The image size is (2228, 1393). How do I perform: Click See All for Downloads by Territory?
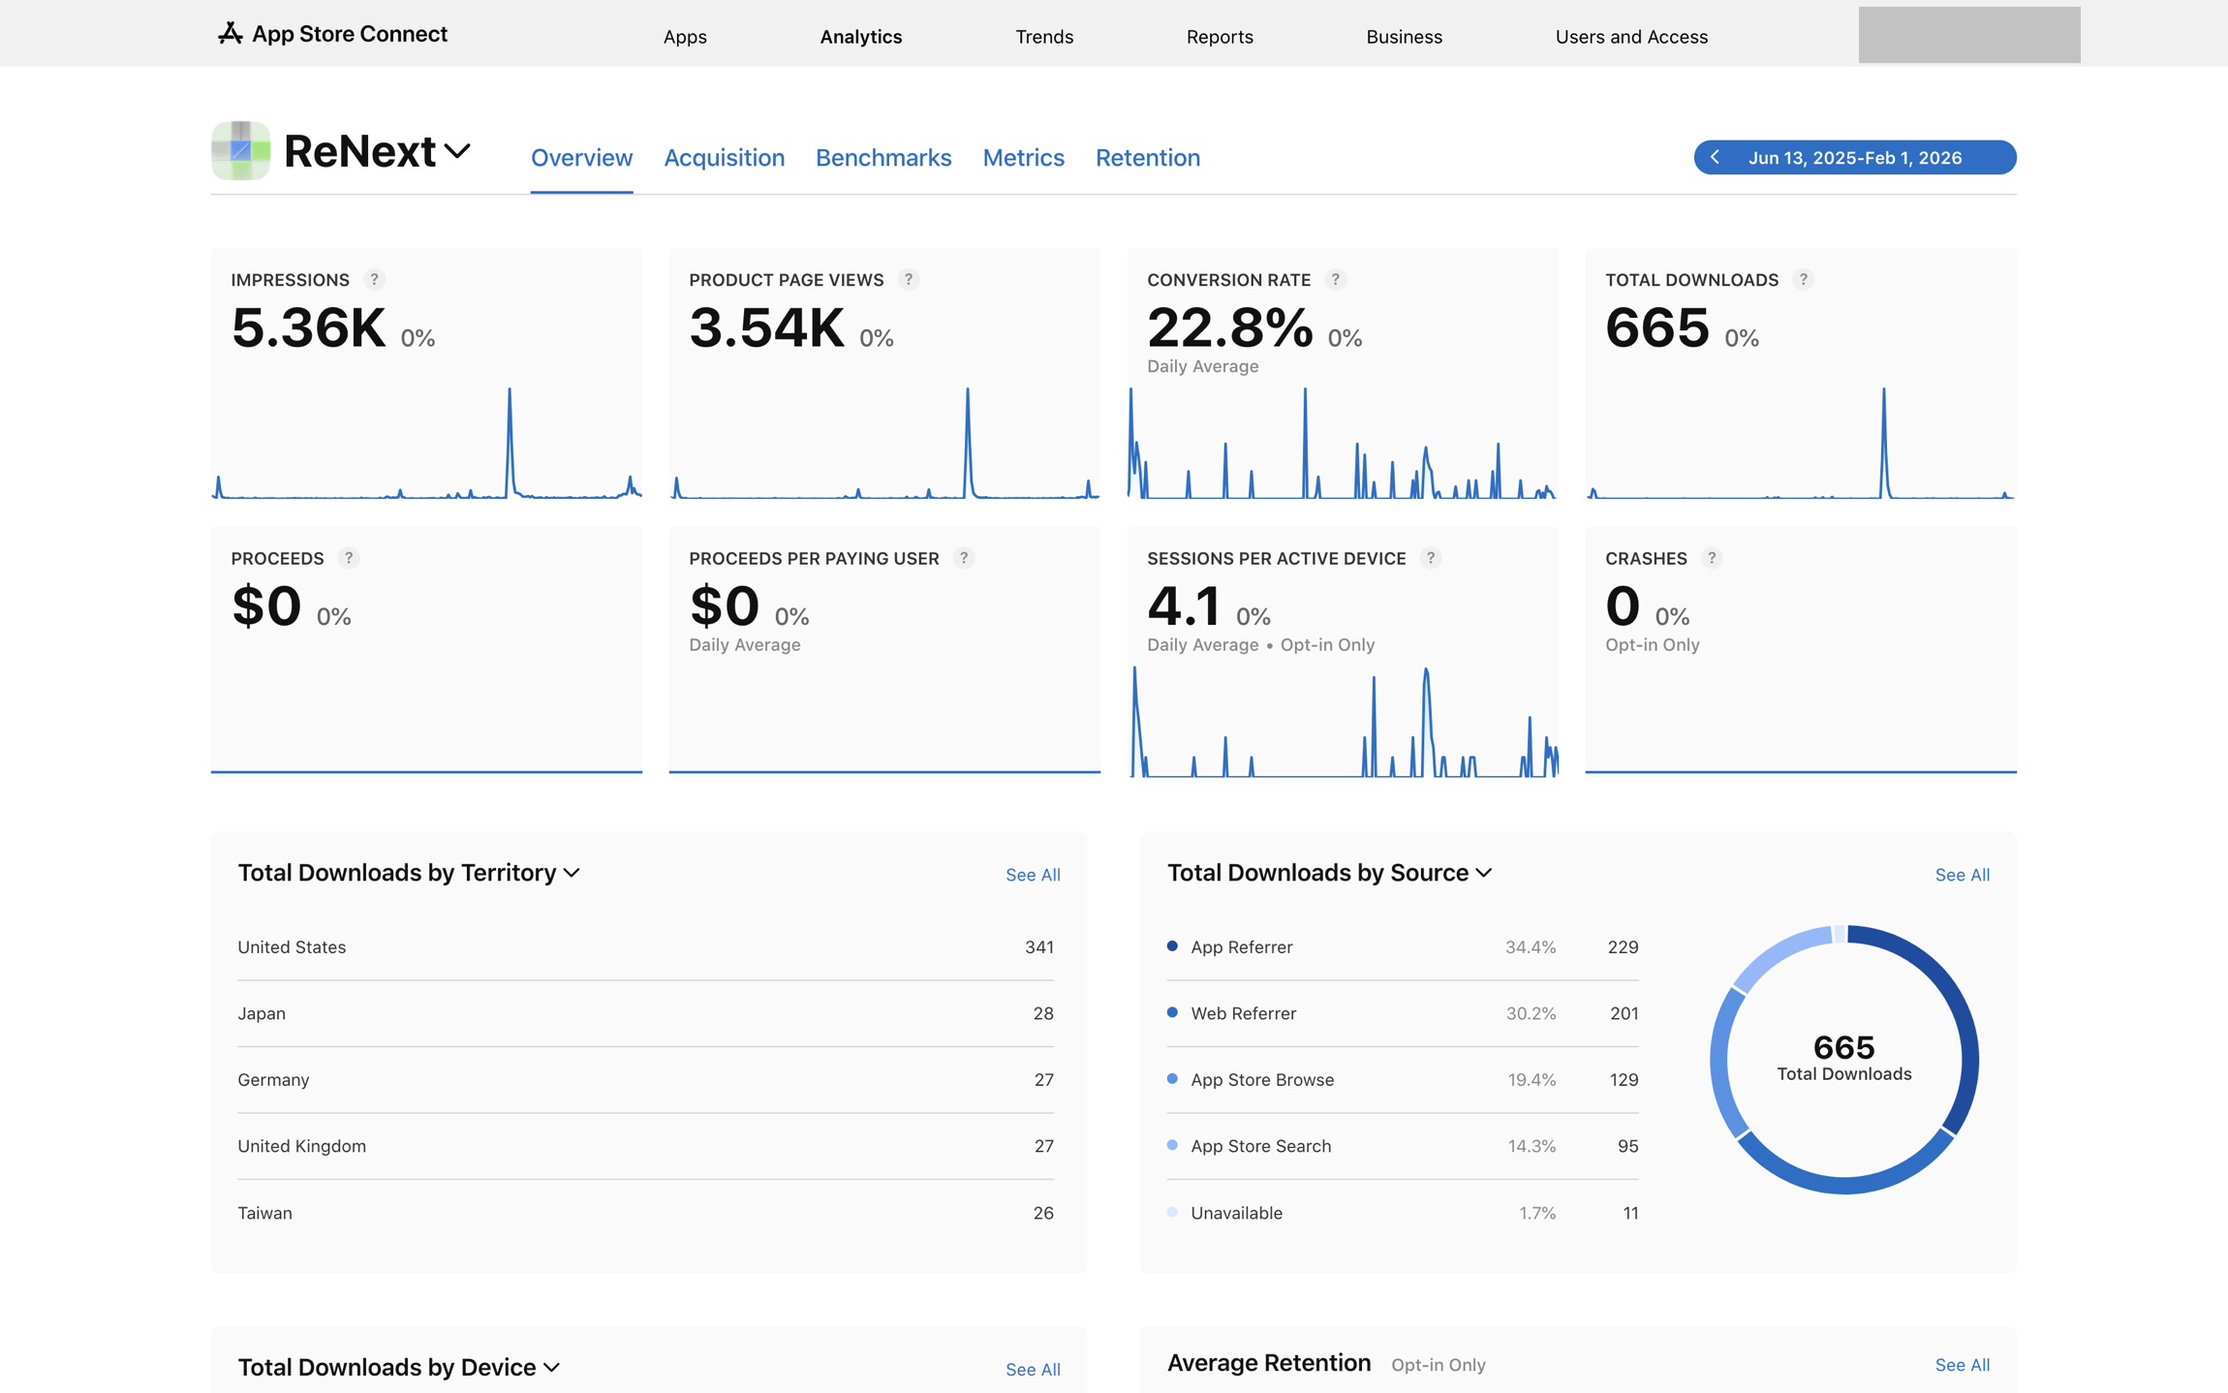(1033, 875)
